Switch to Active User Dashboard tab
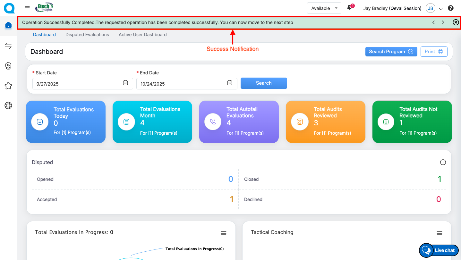 click(142, 35)
